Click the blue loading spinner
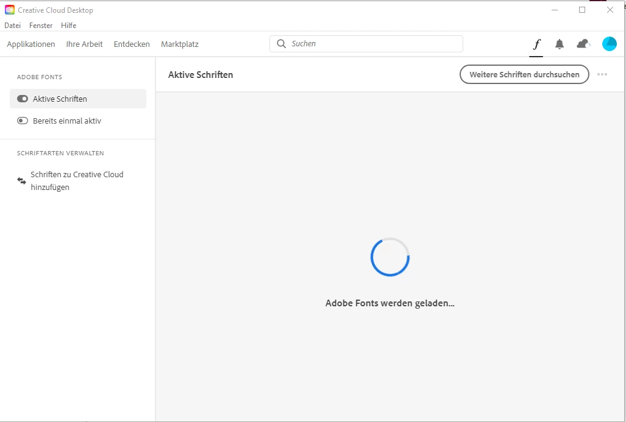 coord(390,257)
